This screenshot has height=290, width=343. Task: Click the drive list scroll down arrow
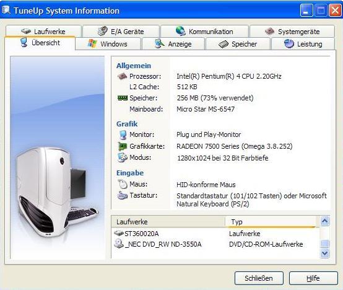click(x=324, y=253)
